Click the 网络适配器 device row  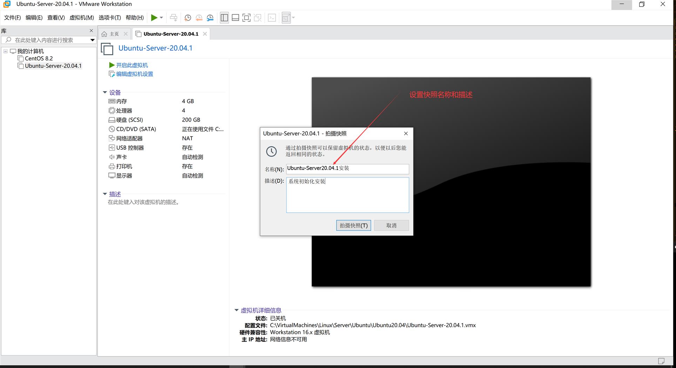pyautogui.click(x=166, y=138)
